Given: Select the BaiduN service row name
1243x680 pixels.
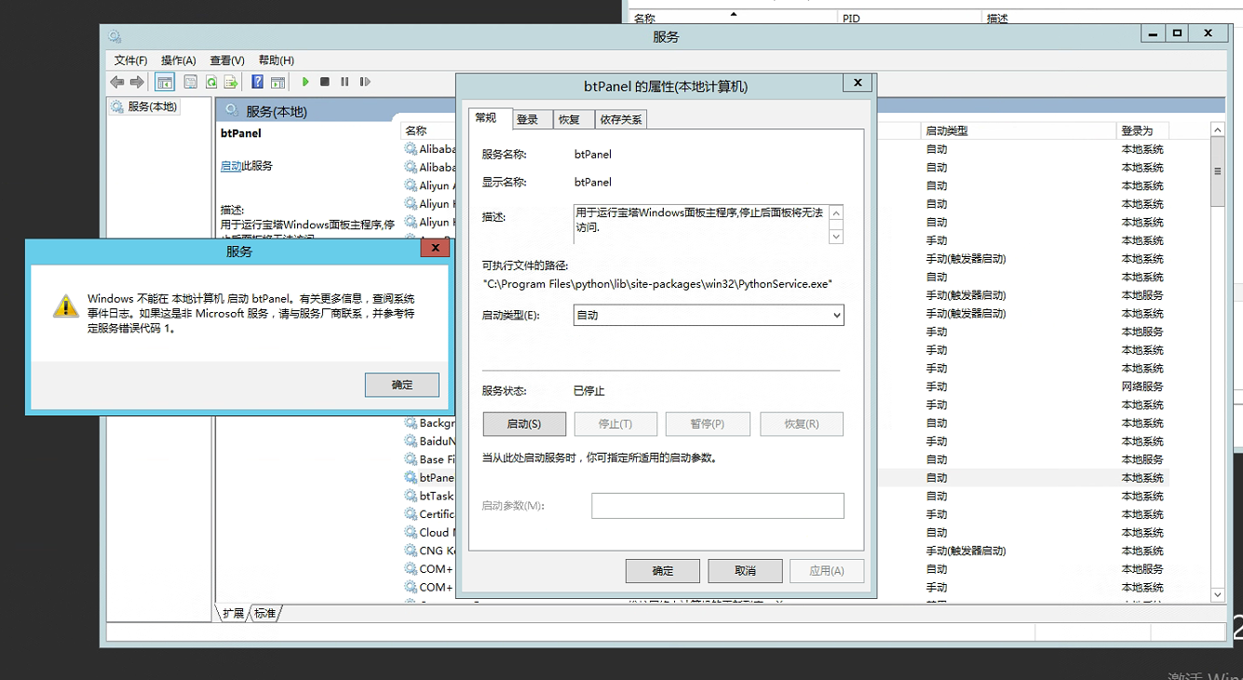Looking at the screenshot, I should pos(437,442).
